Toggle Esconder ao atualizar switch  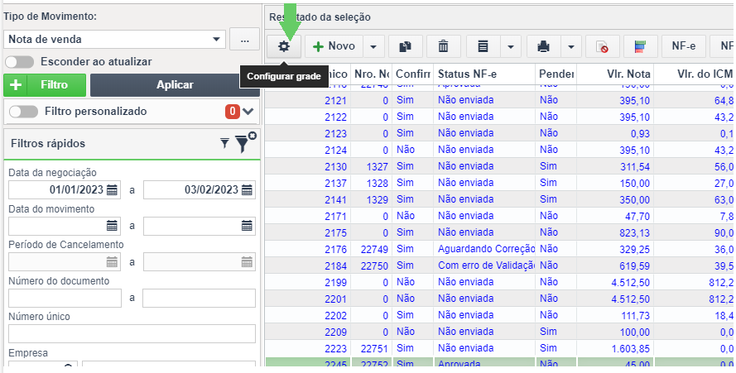click(x=19, y=61)
